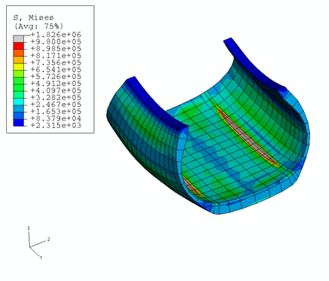
Task: Click the triad origin point
Action: click(29, 247)
